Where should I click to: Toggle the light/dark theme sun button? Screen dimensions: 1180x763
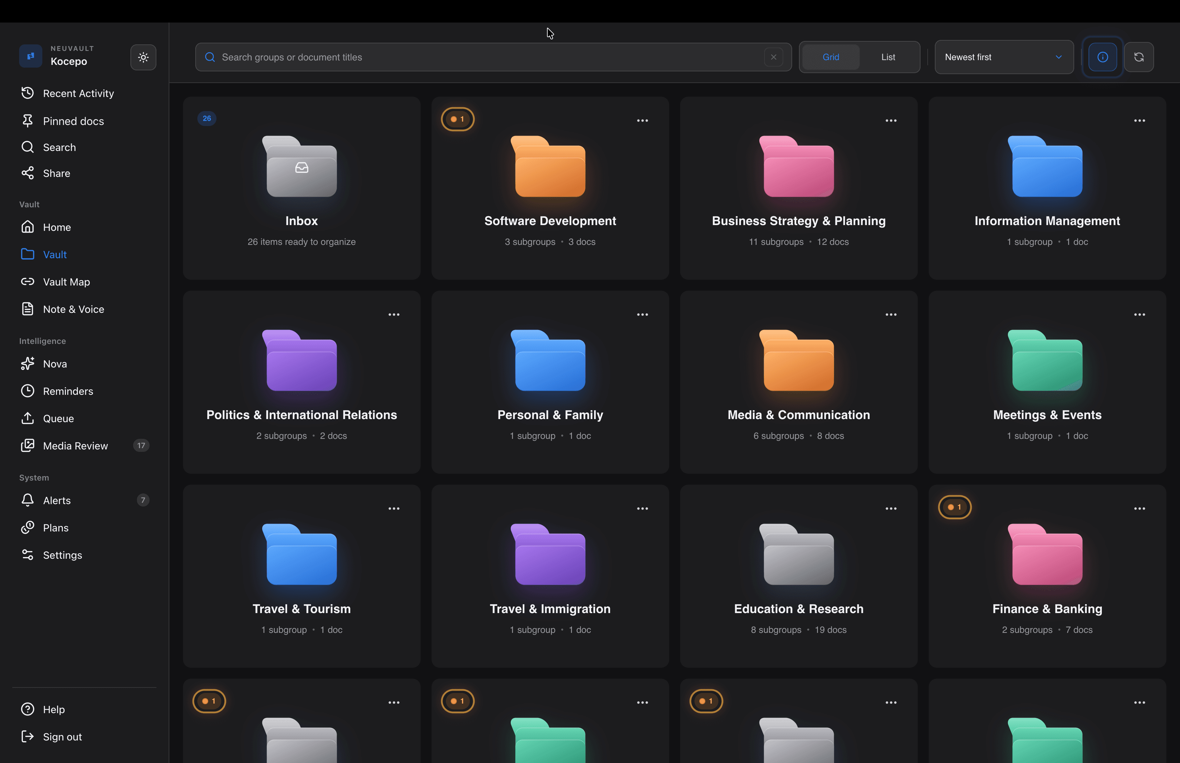pyautogui.click(x=143, y=57)
